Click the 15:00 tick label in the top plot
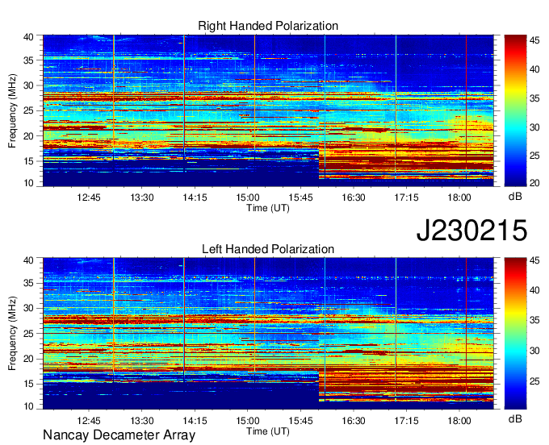Viewport: 549px width, 445px height. [x=248, y=198]
